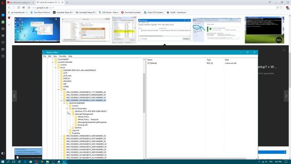Collapse the CurrentControlSet key
291x164 pixels.
pos(53,62)
